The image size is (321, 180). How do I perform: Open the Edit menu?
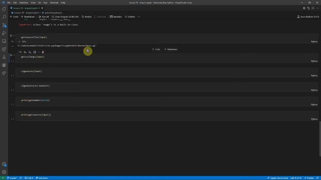(15, 2)
